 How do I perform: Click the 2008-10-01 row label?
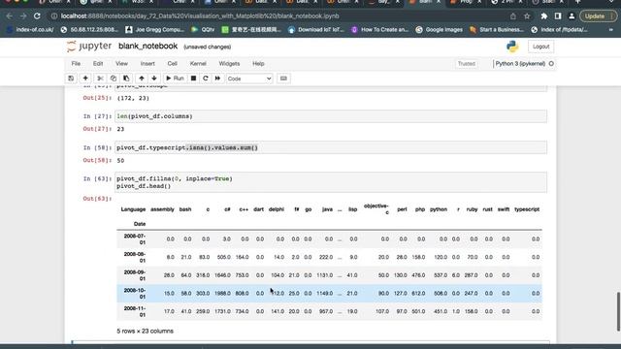click(135, 294)
